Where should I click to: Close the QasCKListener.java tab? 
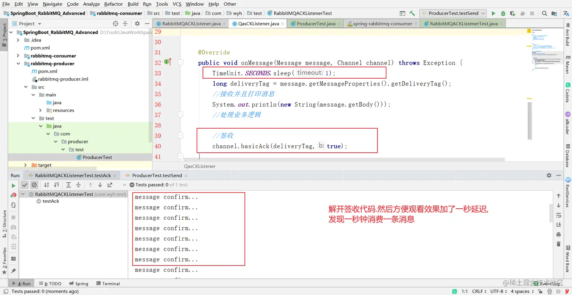pos(283,23)
